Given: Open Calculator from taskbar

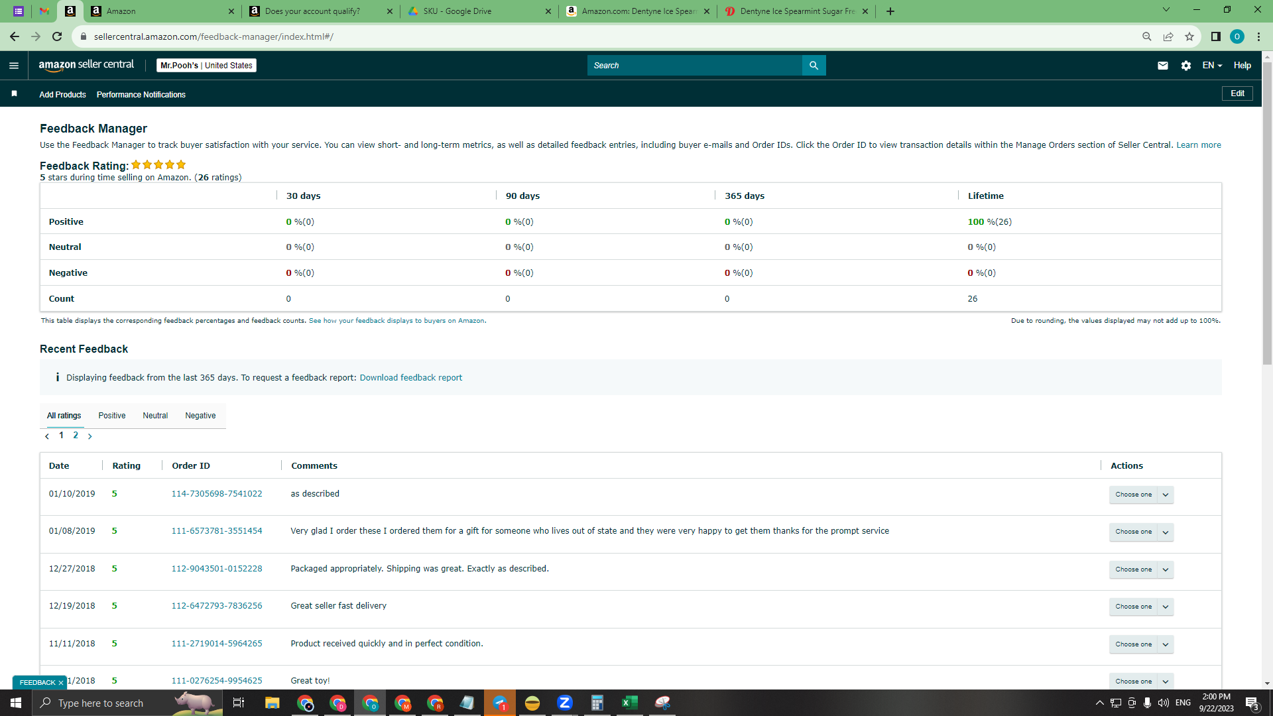Looking at the screenshot, I should 597,703.
